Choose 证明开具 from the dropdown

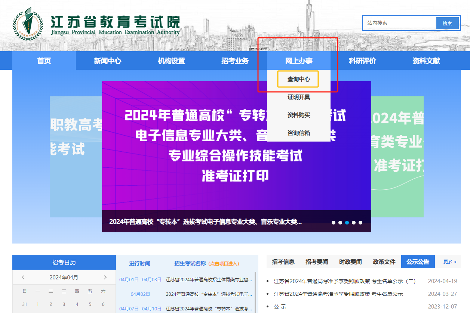coord(299,97)
